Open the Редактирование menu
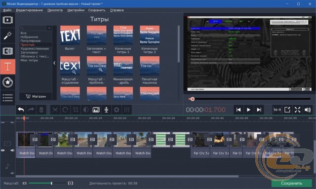This screenshot has width=316, height=189. coord(30,10)
